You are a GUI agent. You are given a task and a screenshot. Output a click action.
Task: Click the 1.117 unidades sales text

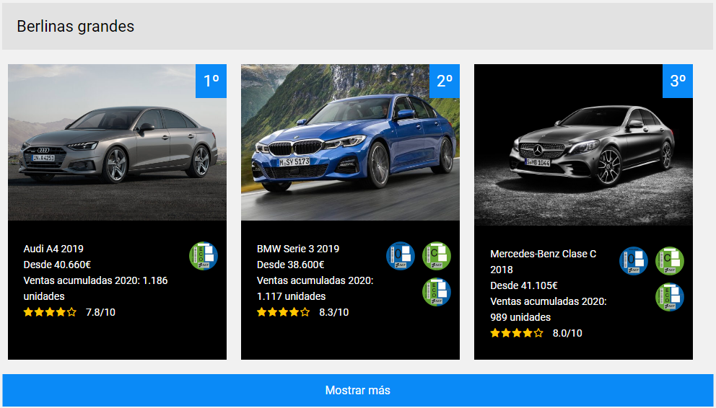(x=292, y=296)
